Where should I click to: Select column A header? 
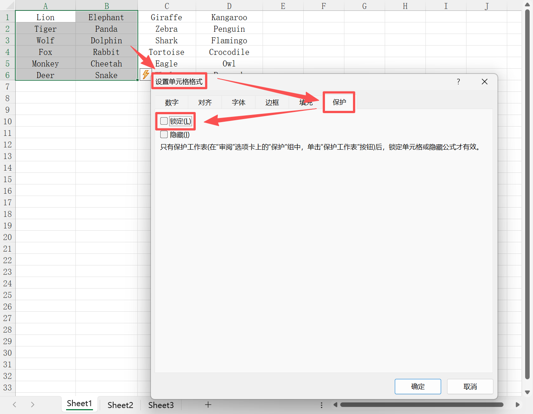tap(46, 6)
